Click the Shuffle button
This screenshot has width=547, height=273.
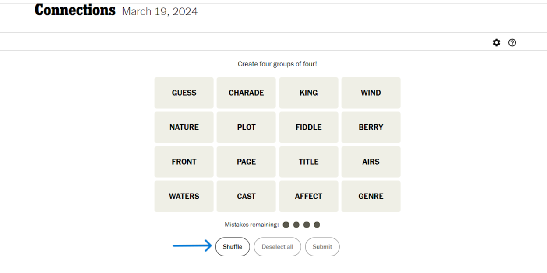coord(233,247)
